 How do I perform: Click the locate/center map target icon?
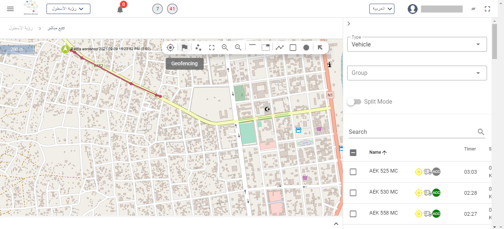170,47
